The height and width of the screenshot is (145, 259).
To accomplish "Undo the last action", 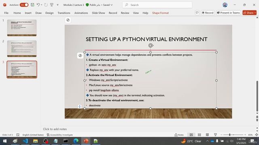I will click(x=38, y=5).
